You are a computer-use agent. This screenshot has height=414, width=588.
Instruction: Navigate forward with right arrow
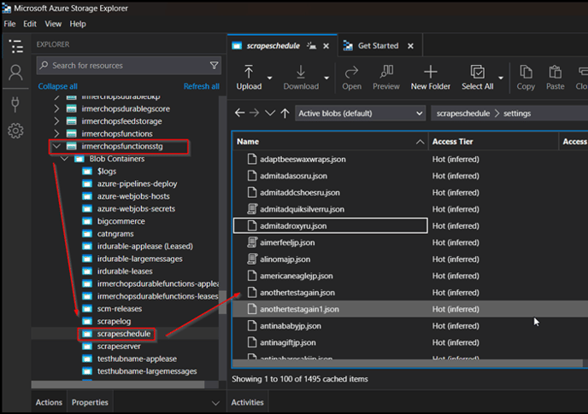[254, 113]
